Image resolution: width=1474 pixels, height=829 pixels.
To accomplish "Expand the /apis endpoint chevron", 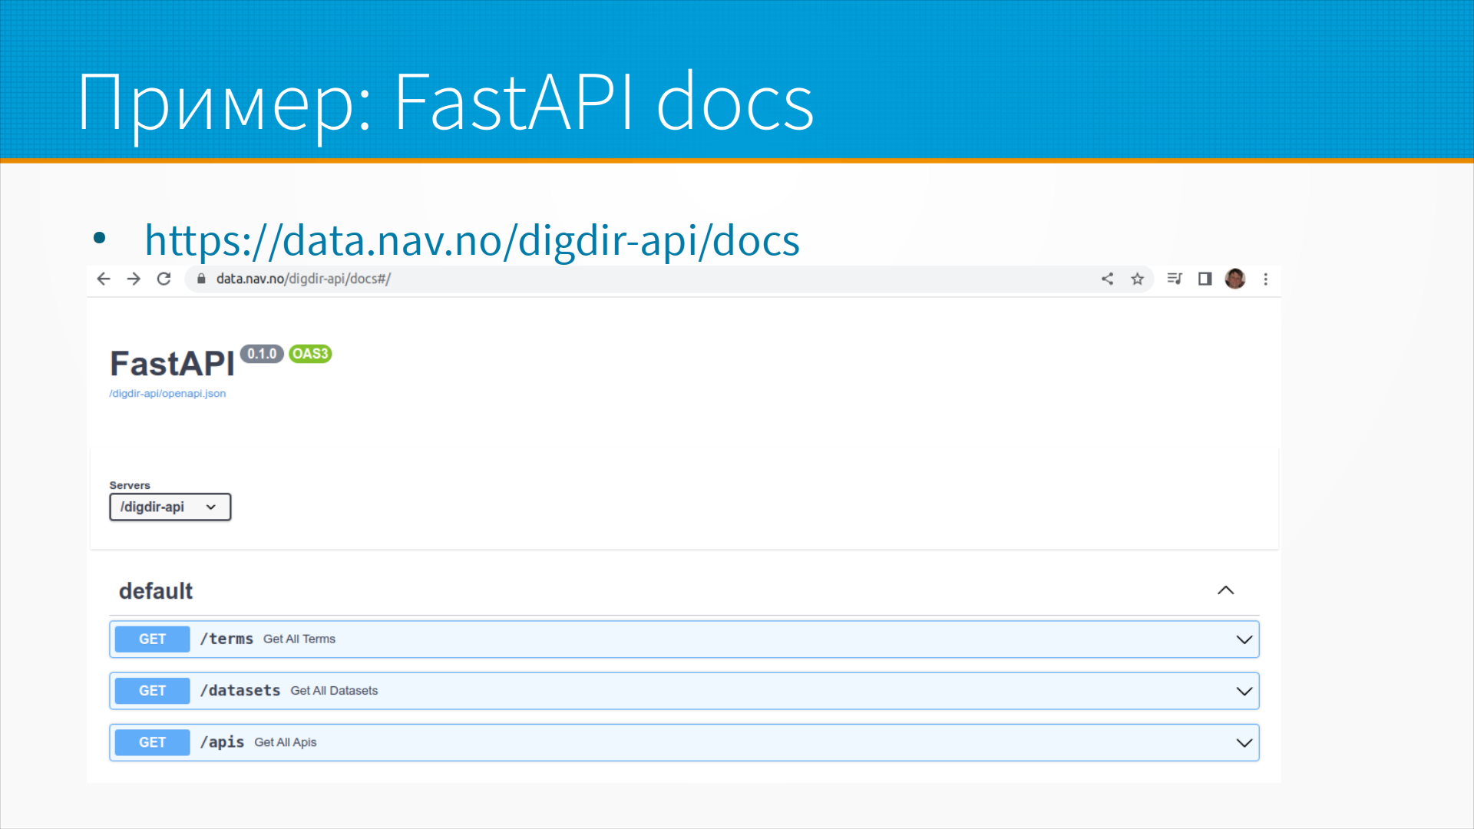I will pyautogui.click(x=1244, y=742).
